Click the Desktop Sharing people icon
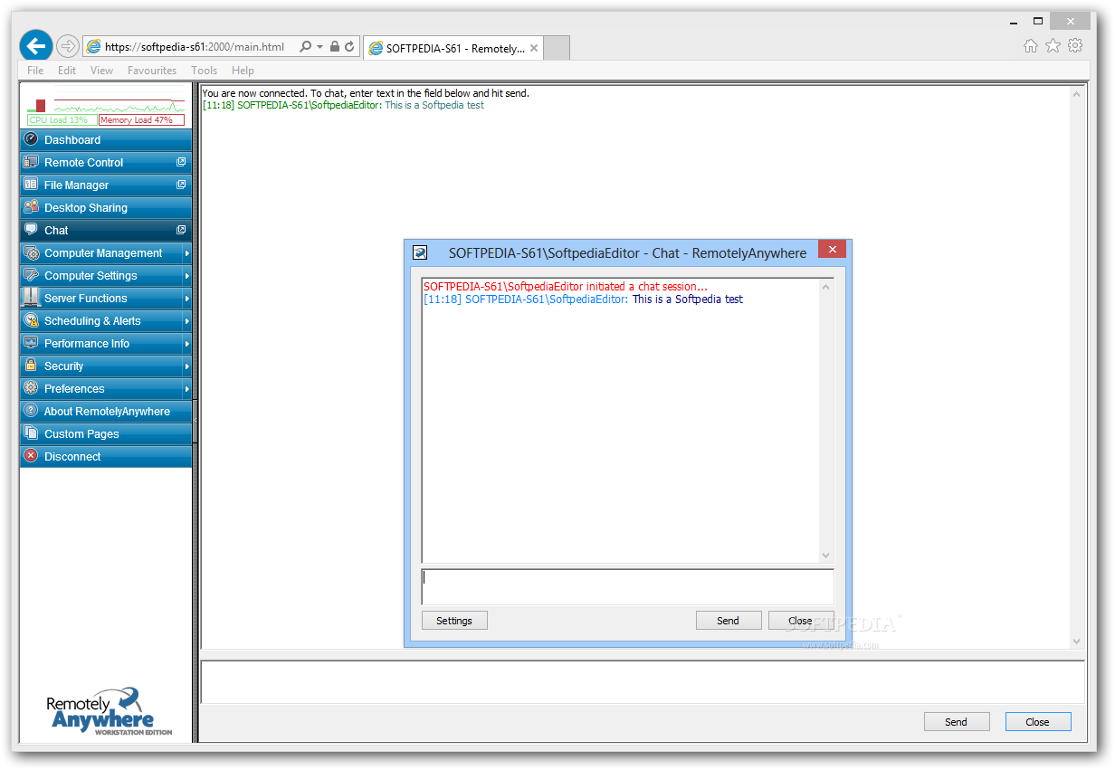This screenshot has height=770, width=1115. pos(32,207)
